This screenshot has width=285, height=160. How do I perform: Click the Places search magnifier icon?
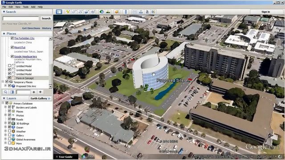[6, 92]
